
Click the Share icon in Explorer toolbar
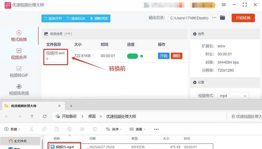click(82, 129)
